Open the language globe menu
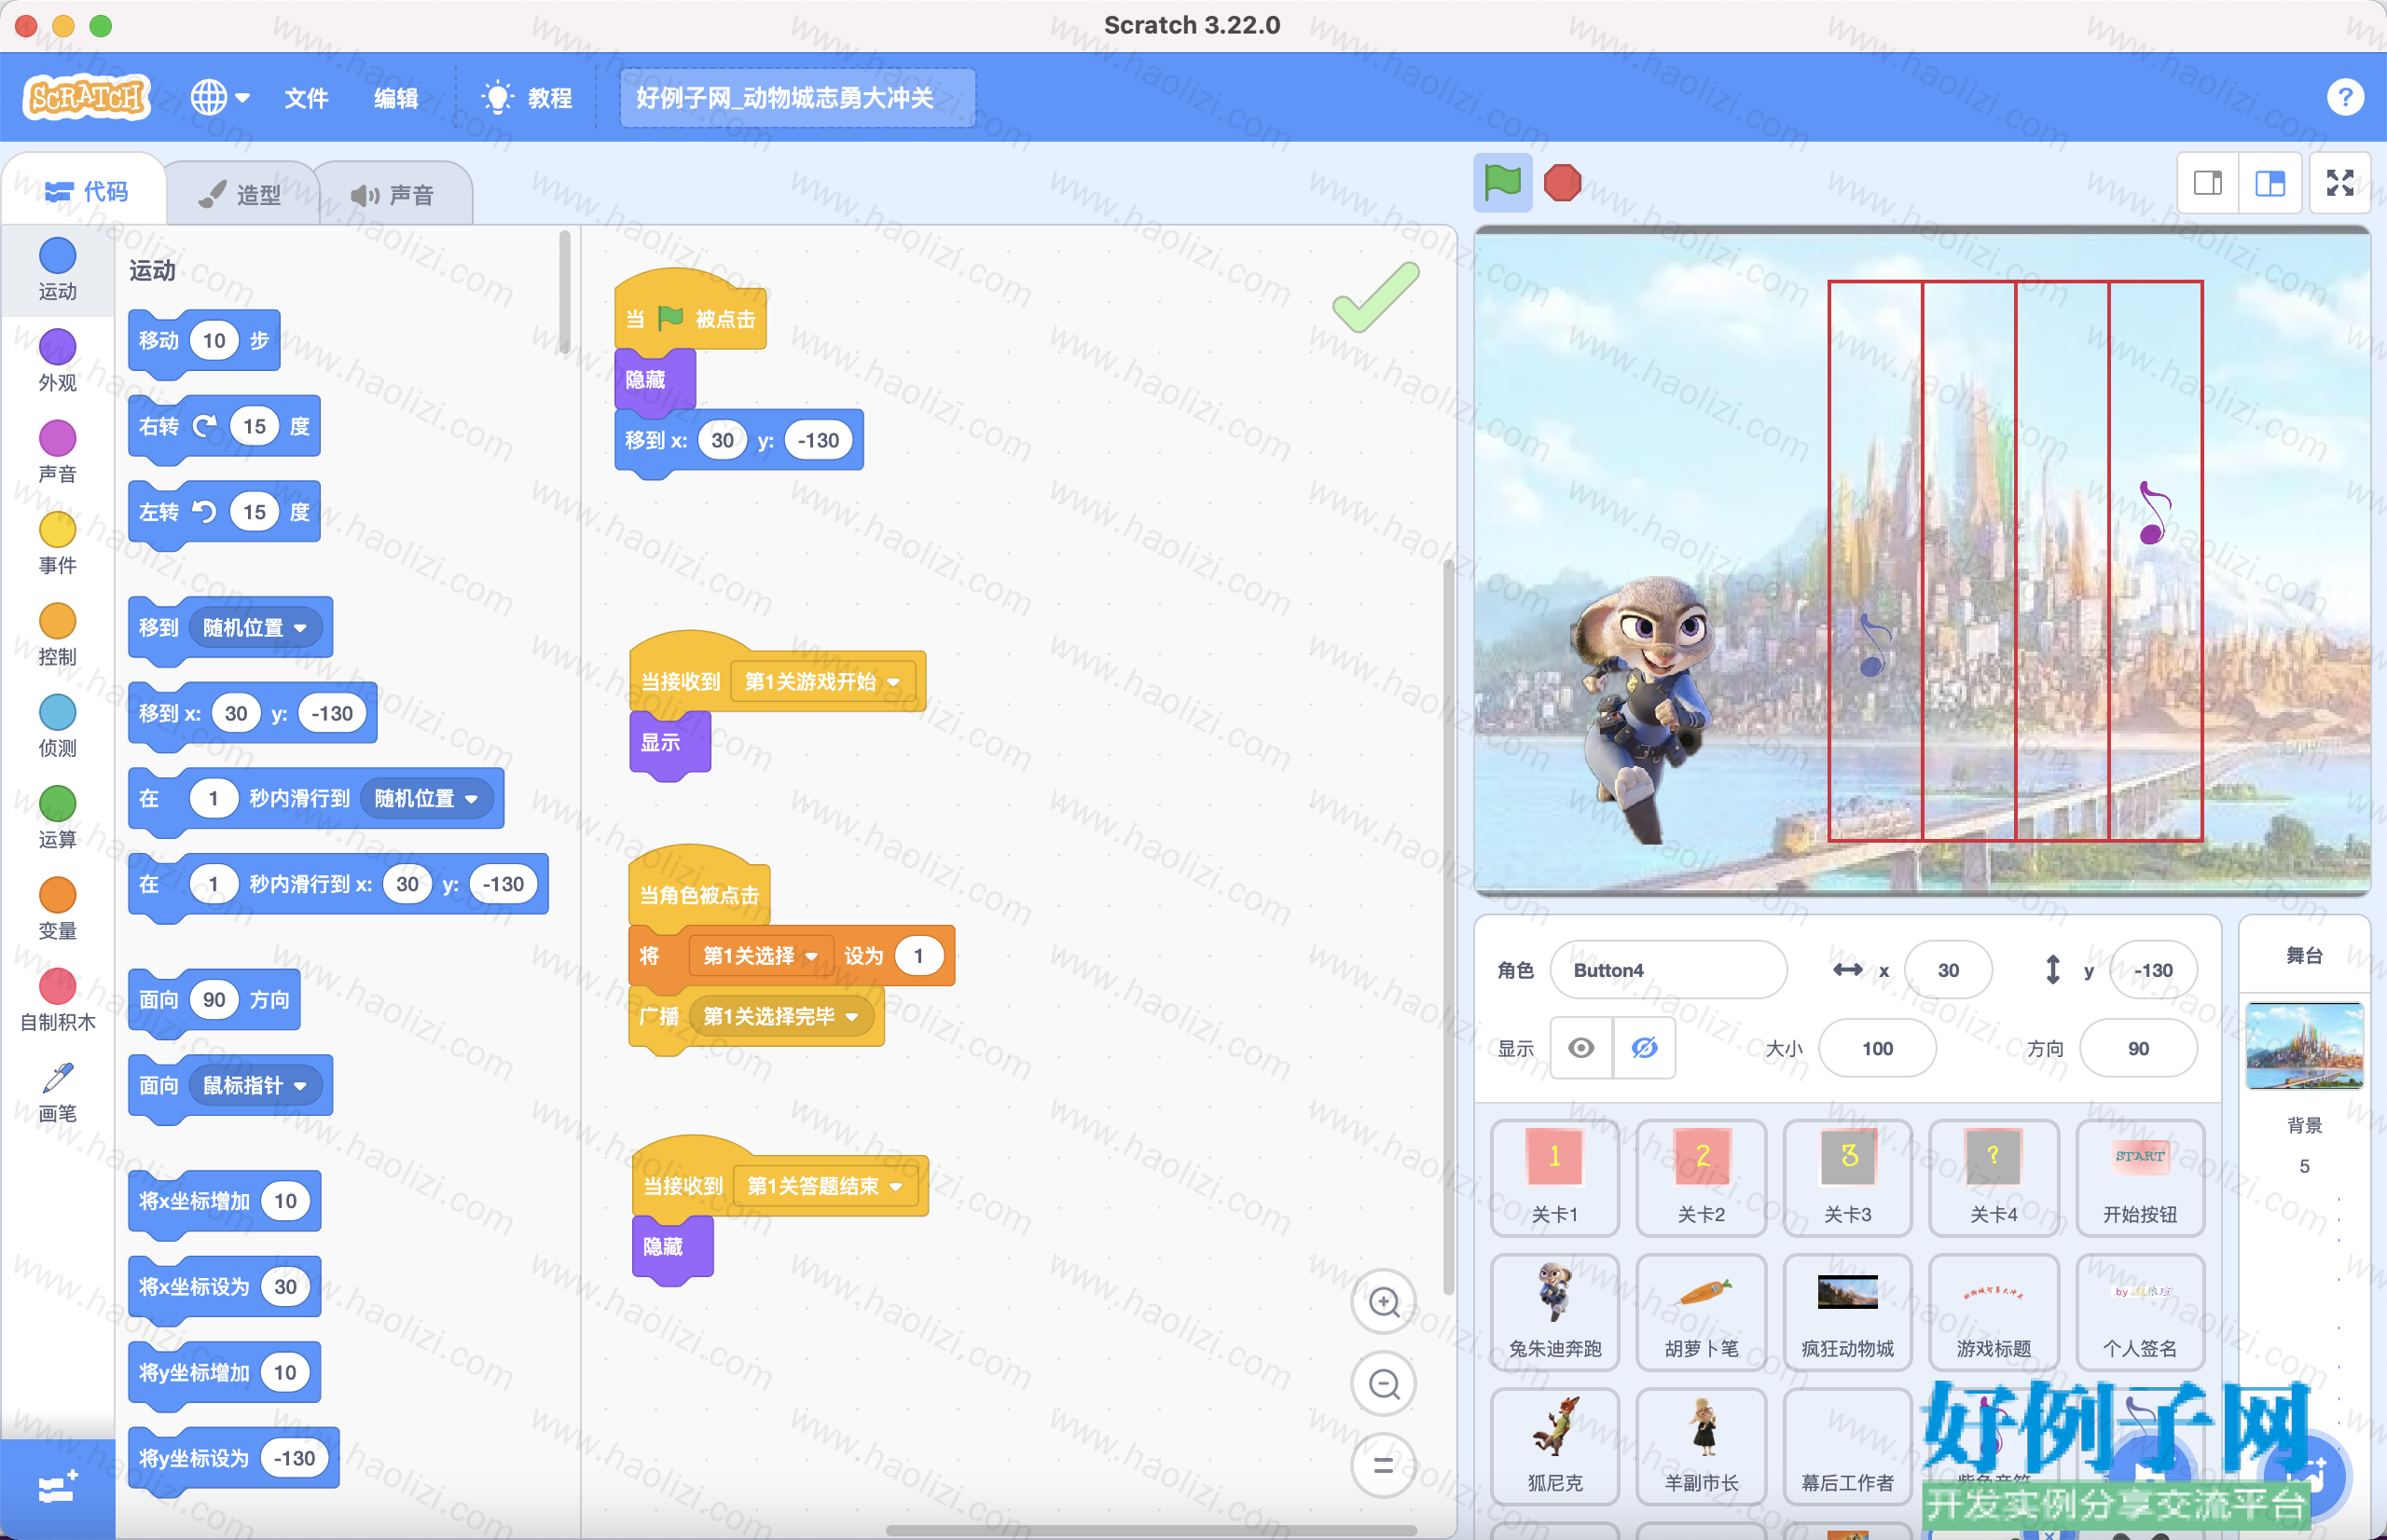This screenshot has width=2387, height=1540. (220, 97)
